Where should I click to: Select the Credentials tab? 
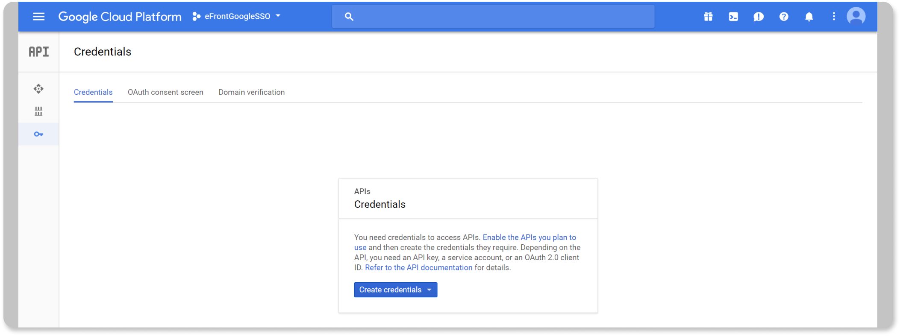93,92
